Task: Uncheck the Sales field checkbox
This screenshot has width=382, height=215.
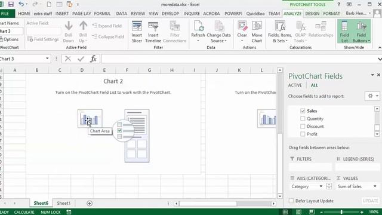Action: point(303,111)
